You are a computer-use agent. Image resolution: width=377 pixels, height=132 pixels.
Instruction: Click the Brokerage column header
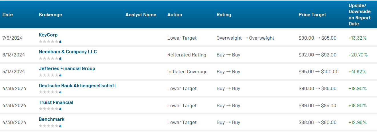pyautogui.click(x=50, y=15)
